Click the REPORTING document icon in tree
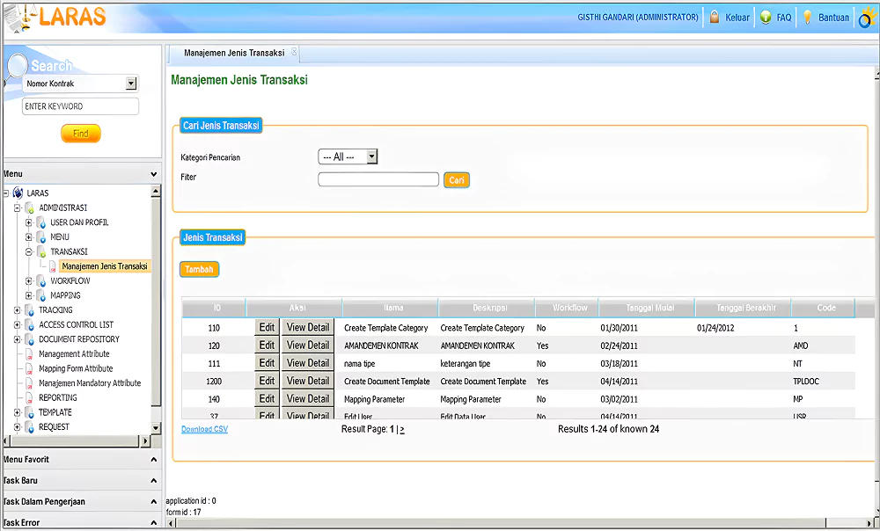Image resolution: width=880 pixels, height=531 pixels. click(30, 398)
